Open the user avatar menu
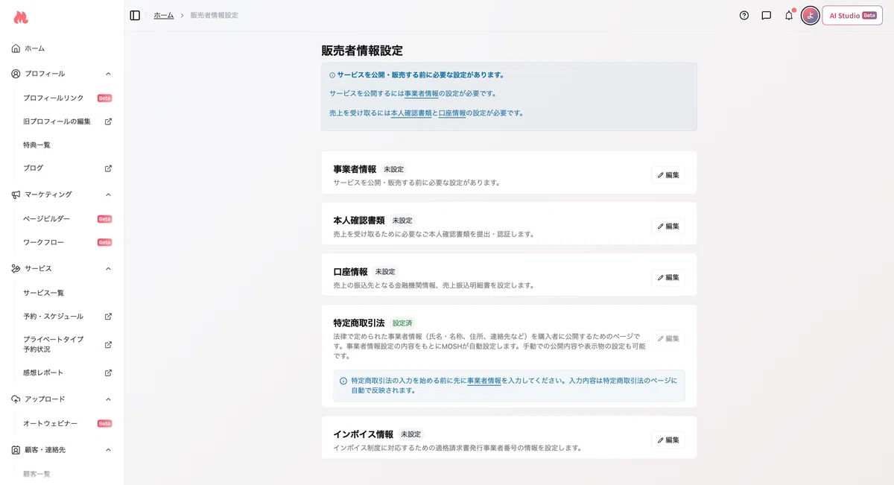 (x=810, y=15)
